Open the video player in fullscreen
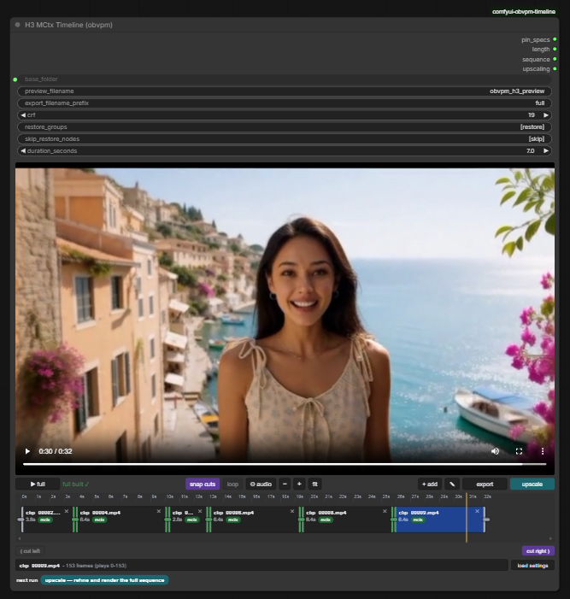 [519, 451]
